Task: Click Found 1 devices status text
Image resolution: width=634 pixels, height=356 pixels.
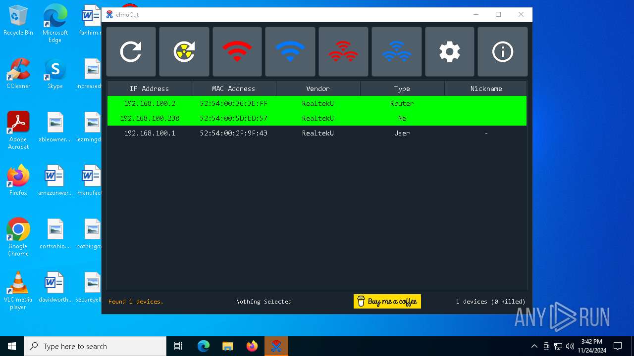Action: coord(136,302)
